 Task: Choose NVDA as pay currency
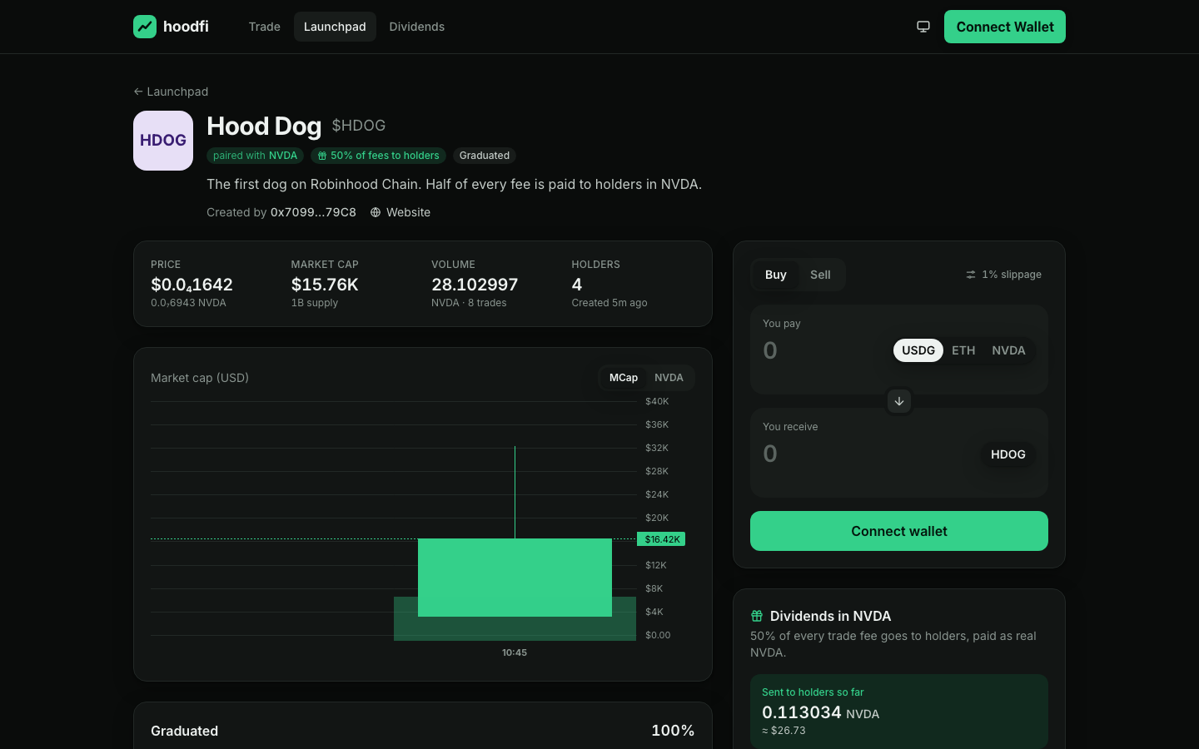point(1008,350)
